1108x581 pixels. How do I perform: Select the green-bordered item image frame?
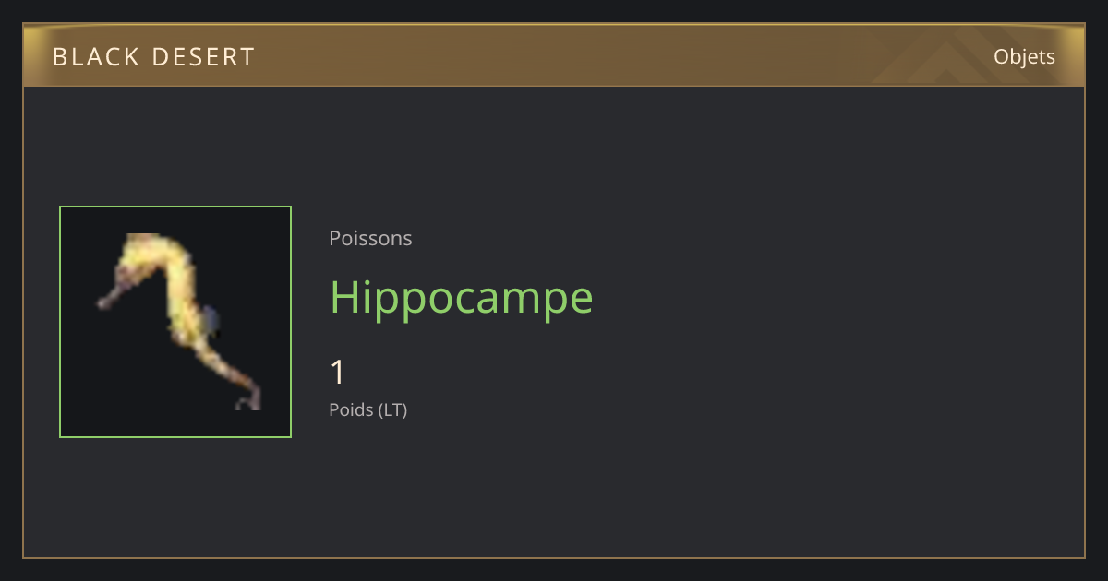point(175,322)
